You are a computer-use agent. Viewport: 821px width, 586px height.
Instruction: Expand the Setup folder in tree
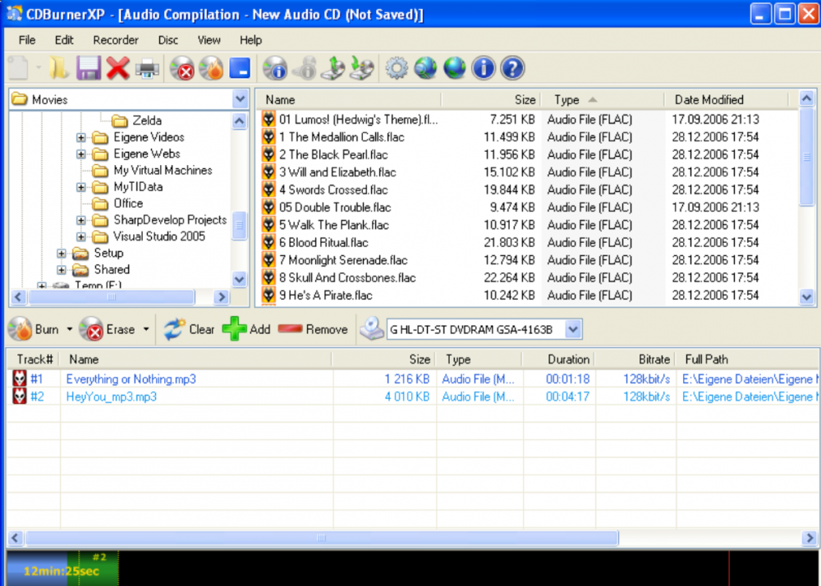62,253
